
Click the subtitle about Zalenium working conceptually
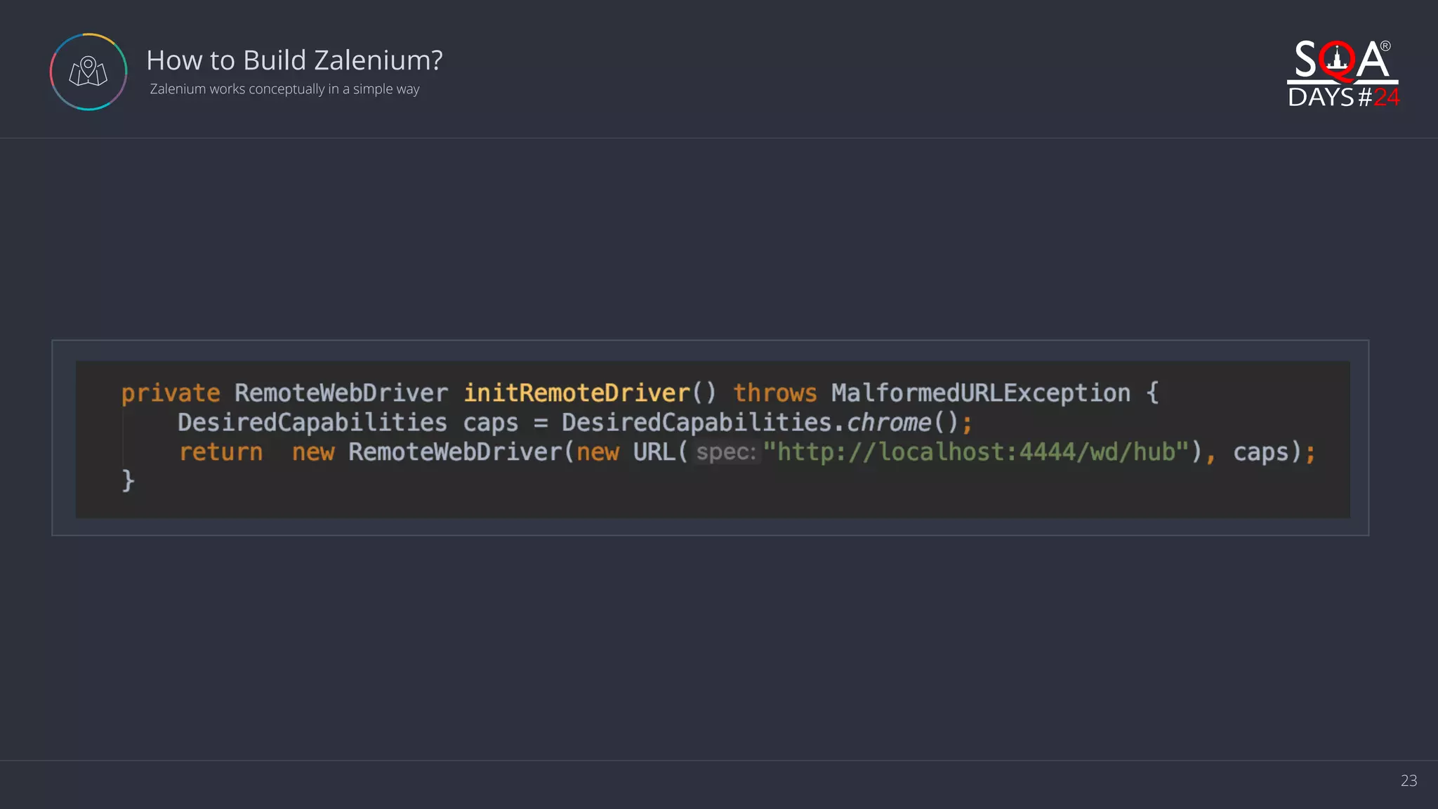coord(284,89)
